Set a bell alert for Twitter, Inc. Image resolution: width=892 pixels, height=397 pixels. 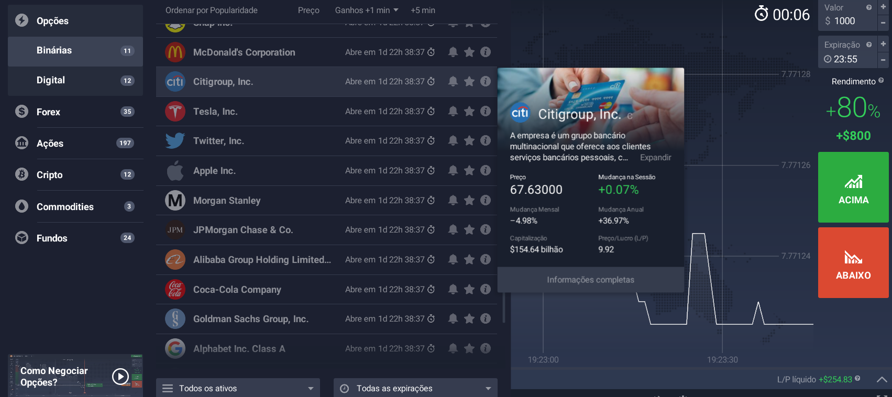[453, 140]
